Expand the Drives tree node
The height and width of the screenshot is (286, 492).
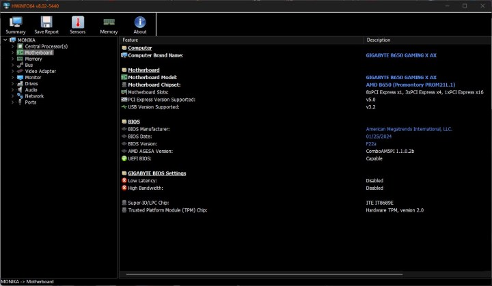12,83
